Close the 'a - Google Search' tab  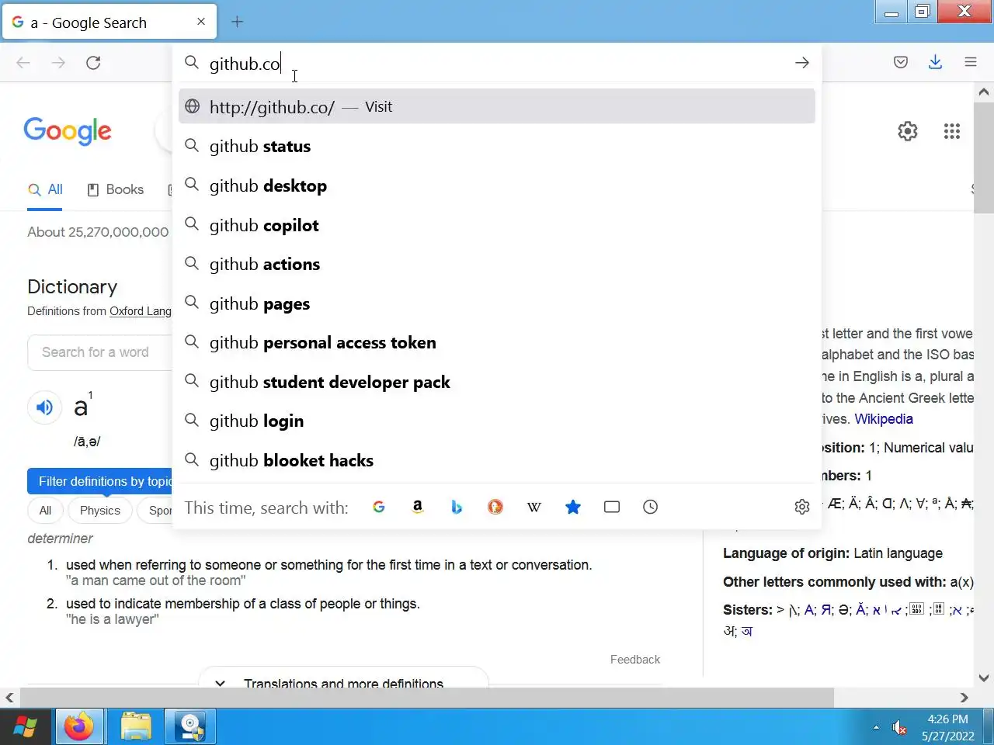click(201, 22)
